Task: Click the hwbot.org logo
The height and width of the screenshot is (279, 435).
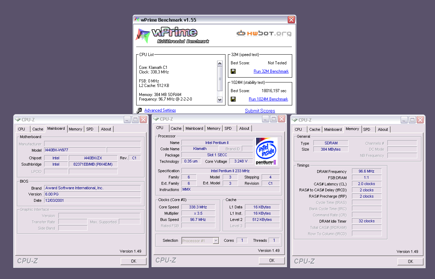Action: tap(264, 33)
